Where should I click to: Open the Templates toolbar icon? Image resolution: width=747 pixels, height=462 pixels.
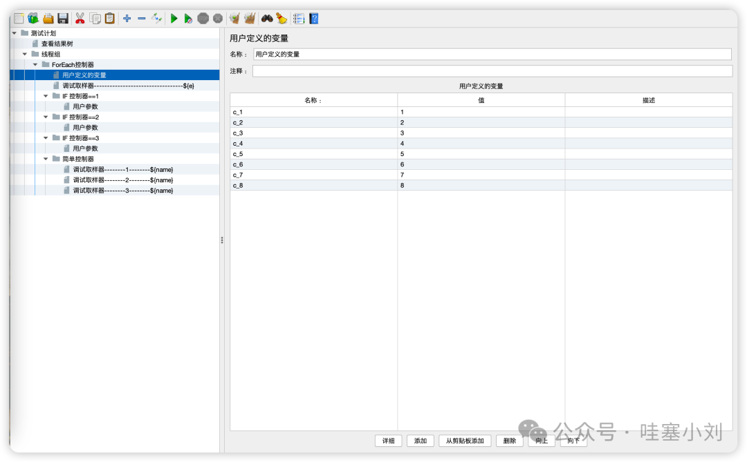(33, 19)
